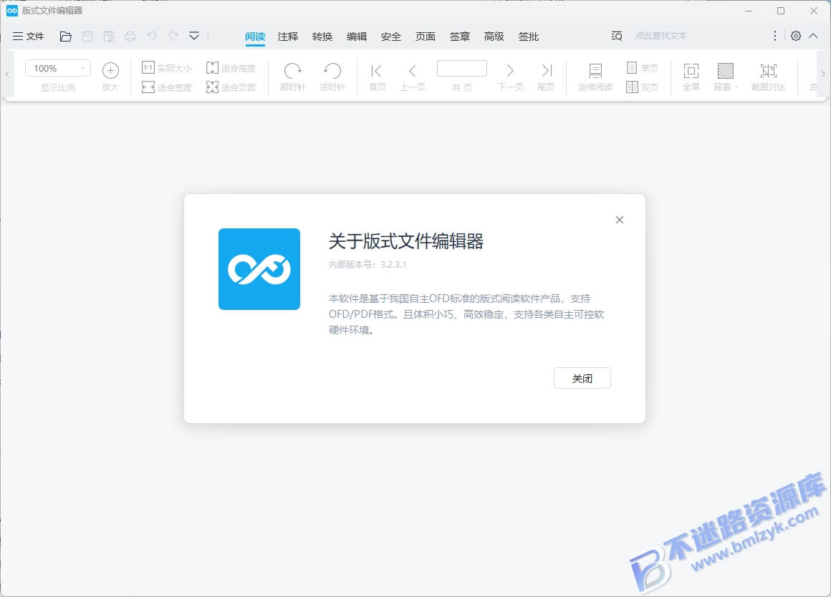Click the title bar app icon

click(11, 11)
